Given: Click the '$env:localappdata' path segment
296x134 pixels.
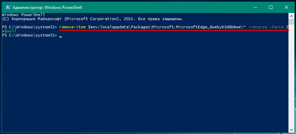Looking at the screenshot, I should [x=107, y=27].
